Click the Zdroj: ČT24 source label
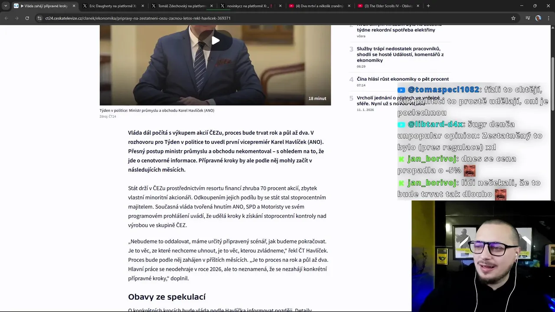 pos(108,117)
